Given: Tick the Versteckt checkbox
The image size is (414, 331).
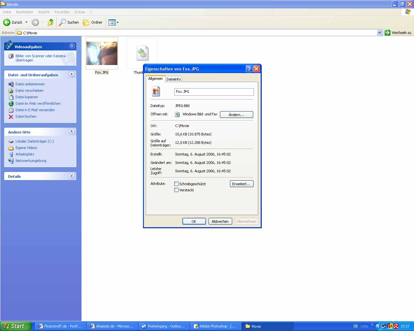Looking at the screenshot, I should point(177,190).
